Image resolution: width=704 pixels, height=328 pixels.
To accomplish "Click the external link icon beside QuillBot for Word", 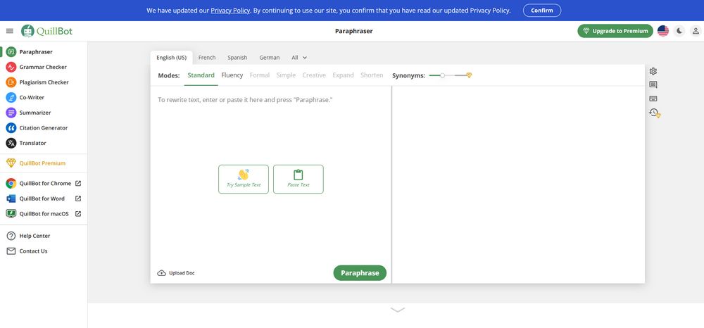I will [78, 198].
